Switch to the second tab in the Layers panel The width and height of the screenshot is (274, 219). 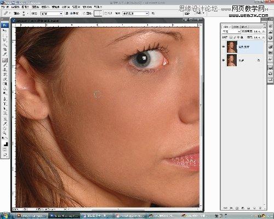[x=236, y=27]
